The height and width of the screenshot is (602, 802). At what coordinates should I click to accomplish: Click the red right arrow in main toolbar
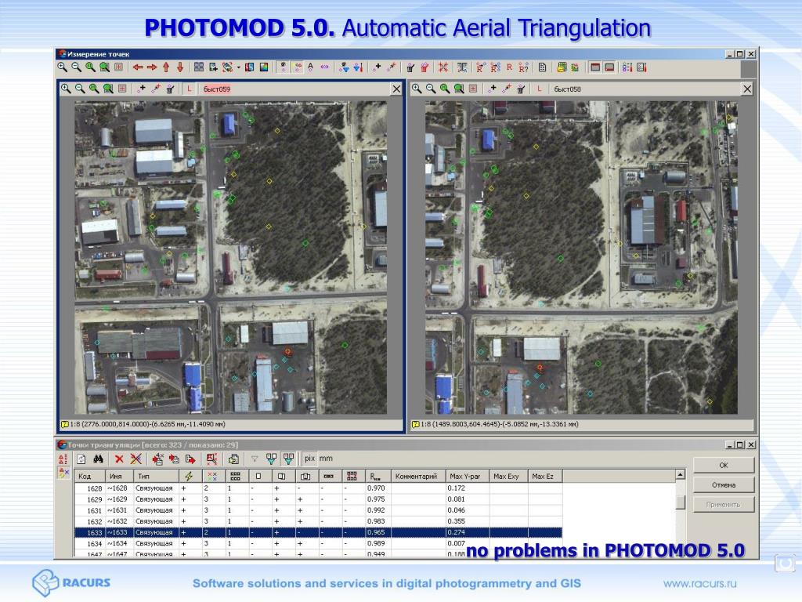tap(152, 67)
